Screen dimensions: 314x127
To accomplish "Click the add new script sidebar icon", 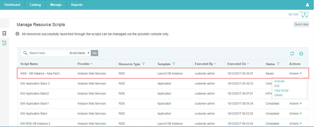I will 4,43.
